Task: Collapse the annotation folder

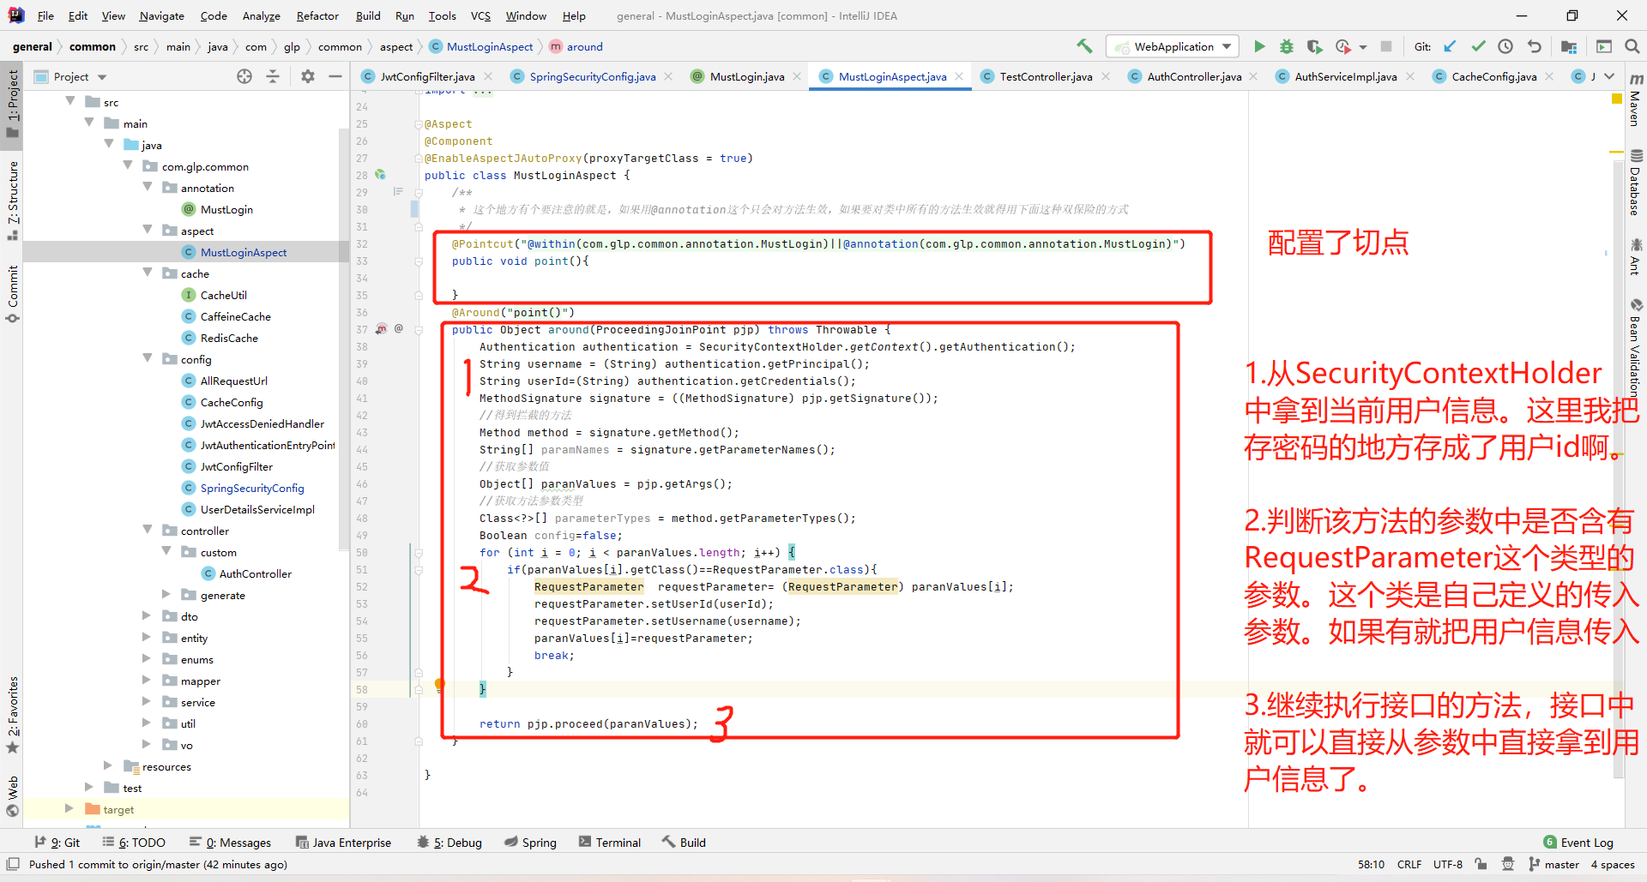Action: tap(148, 187)
